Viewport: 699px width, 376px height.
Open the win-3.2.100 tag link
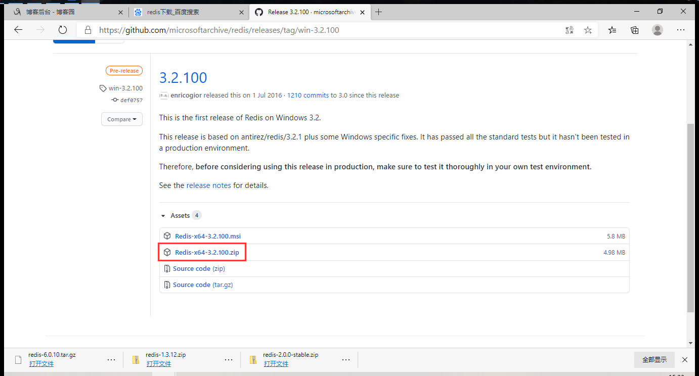point(125,88)
